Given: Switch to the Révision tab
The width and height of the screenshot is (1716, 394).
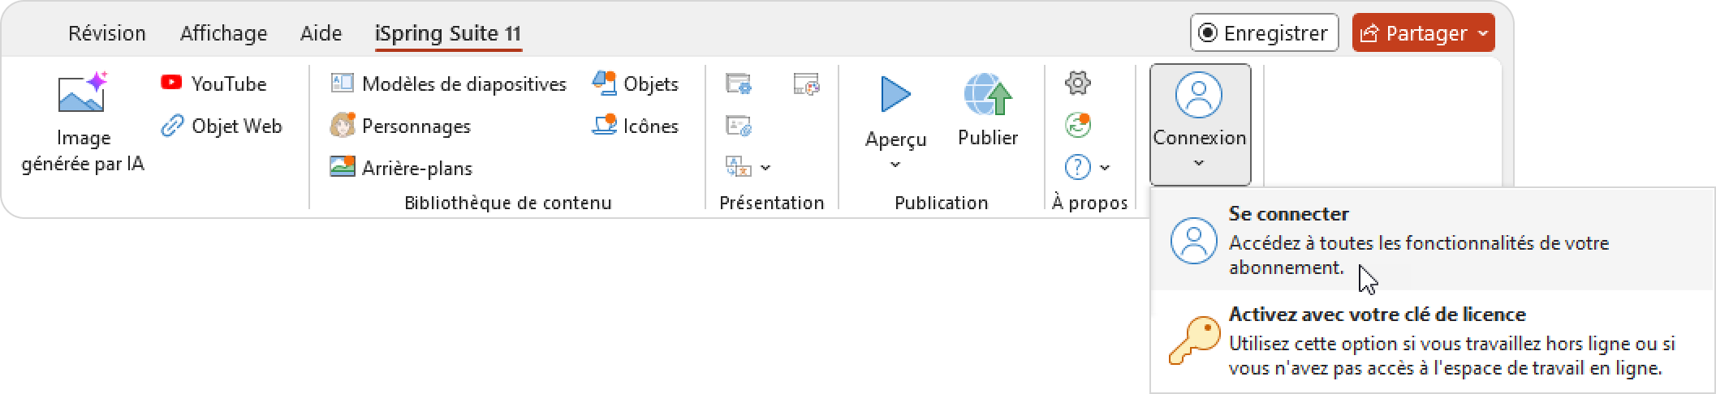Looking at the screenshot, I should click(x=107, y=33).
